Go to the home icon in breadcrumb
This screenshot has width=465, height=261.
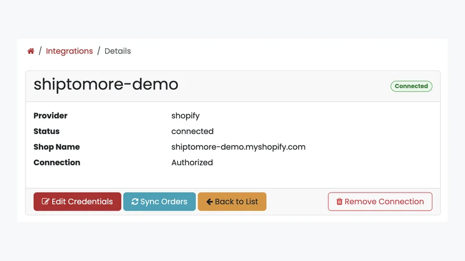coord(31,51)
